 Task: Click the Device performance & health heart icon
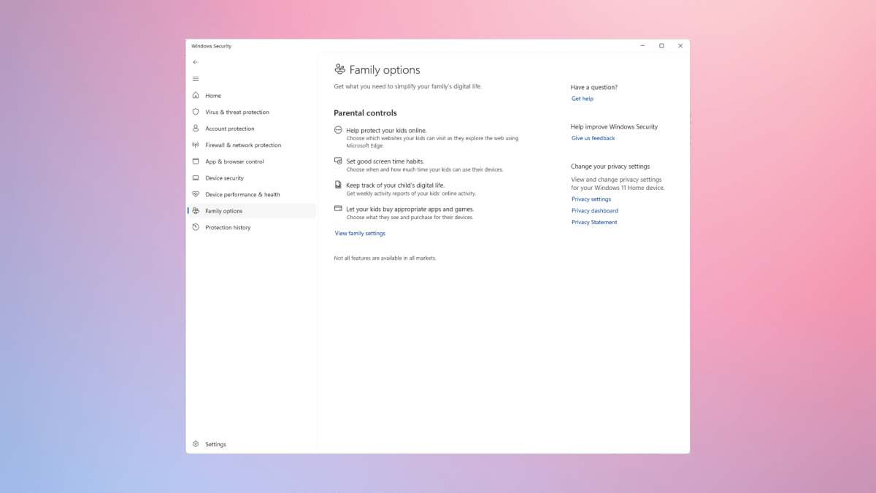(196, 194)
